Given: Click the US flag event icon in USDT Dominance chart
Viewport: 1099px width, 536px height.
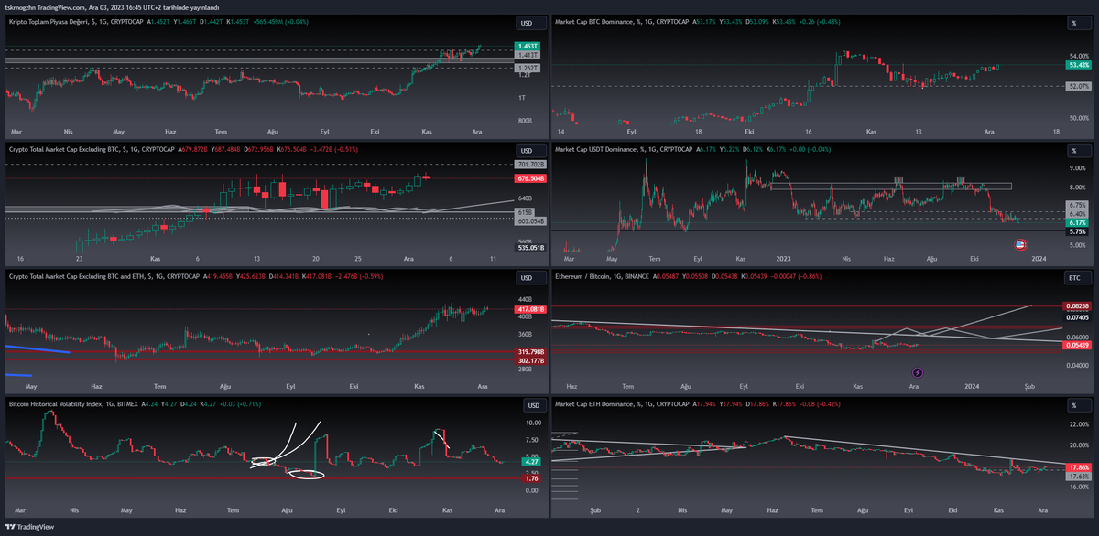Looking at the screenshot, I should (1021, 244).
